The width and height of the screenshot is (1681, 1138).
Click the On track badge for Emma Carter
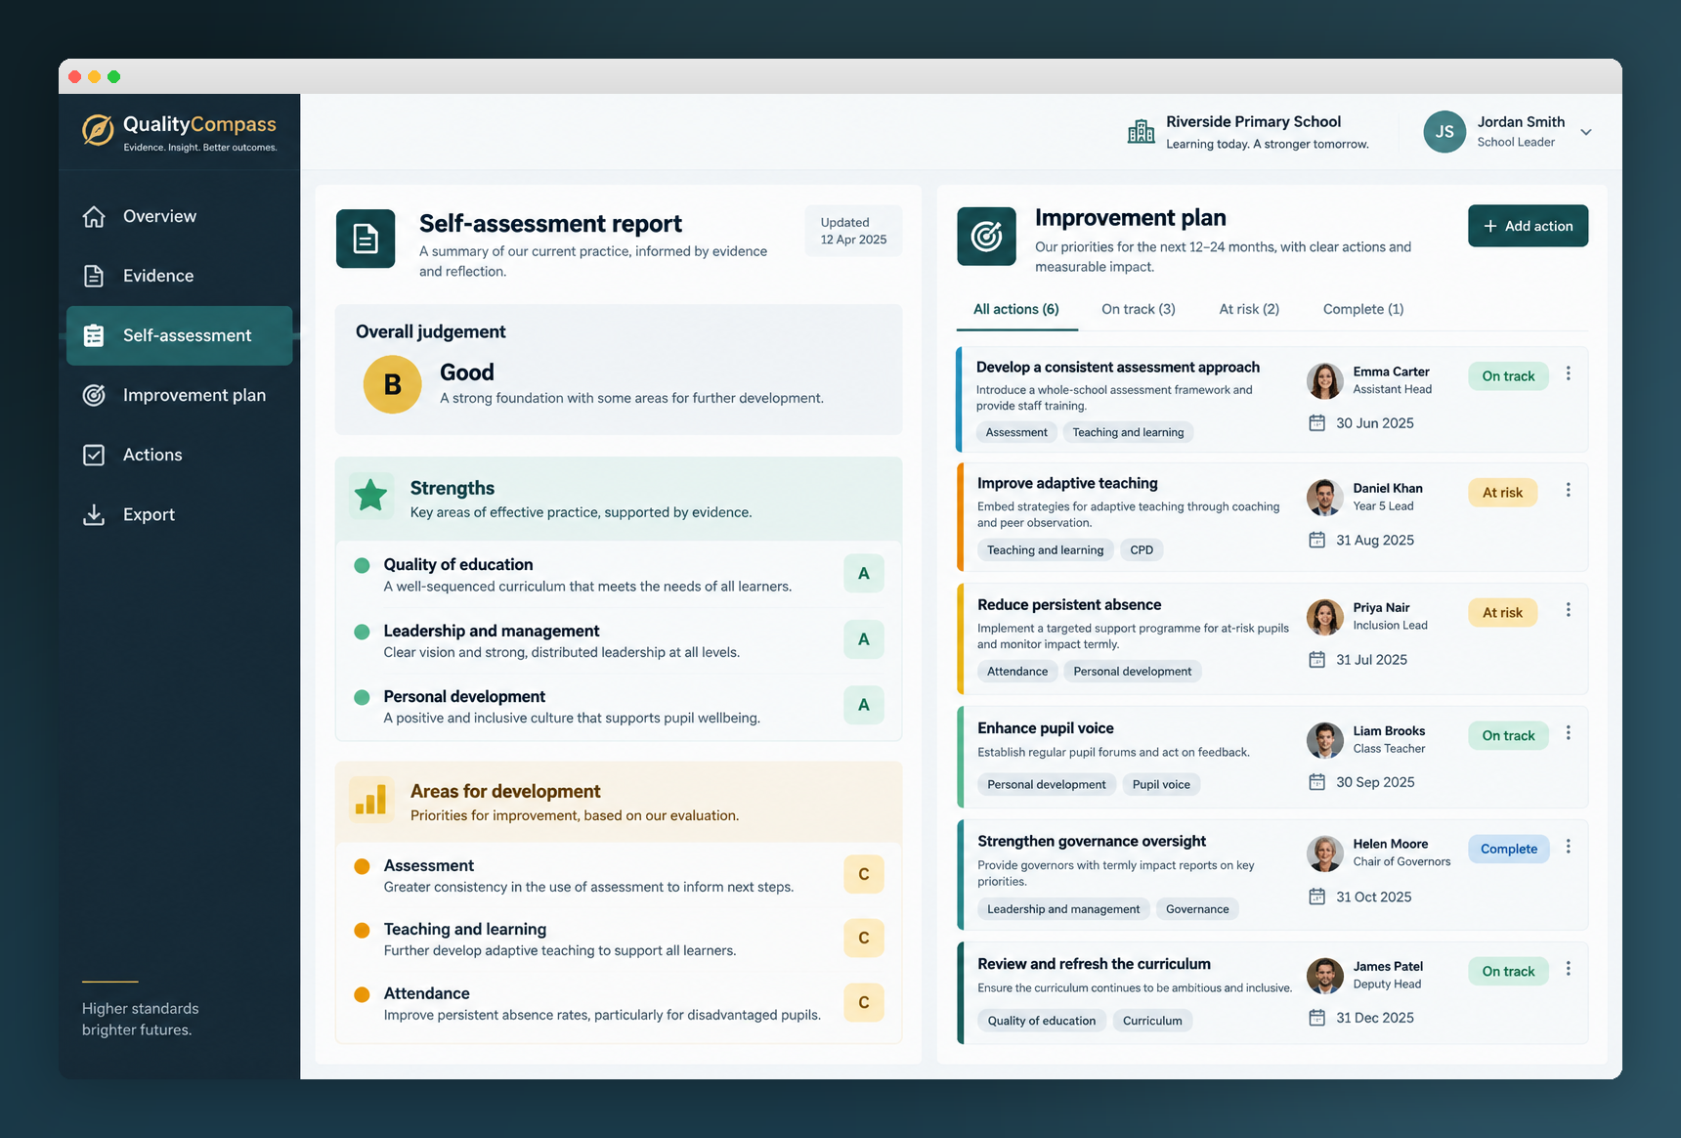[1508, 376]
